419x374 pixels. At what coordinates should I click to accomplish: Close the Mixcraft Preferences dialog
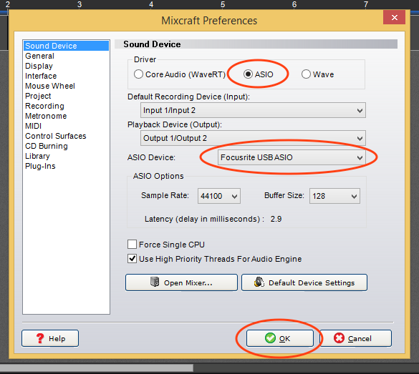394,18
